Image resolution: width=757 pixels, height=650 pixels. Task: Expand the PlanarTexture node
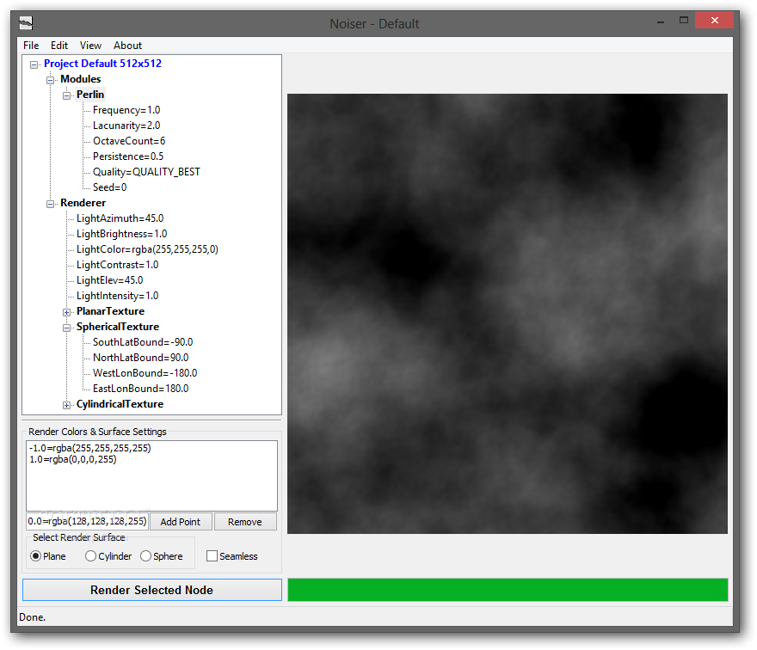66,312
